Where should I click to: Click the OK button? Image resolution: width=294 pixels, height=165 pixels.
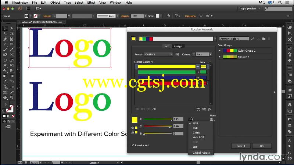pyautogui.click(x=262, y=146)
